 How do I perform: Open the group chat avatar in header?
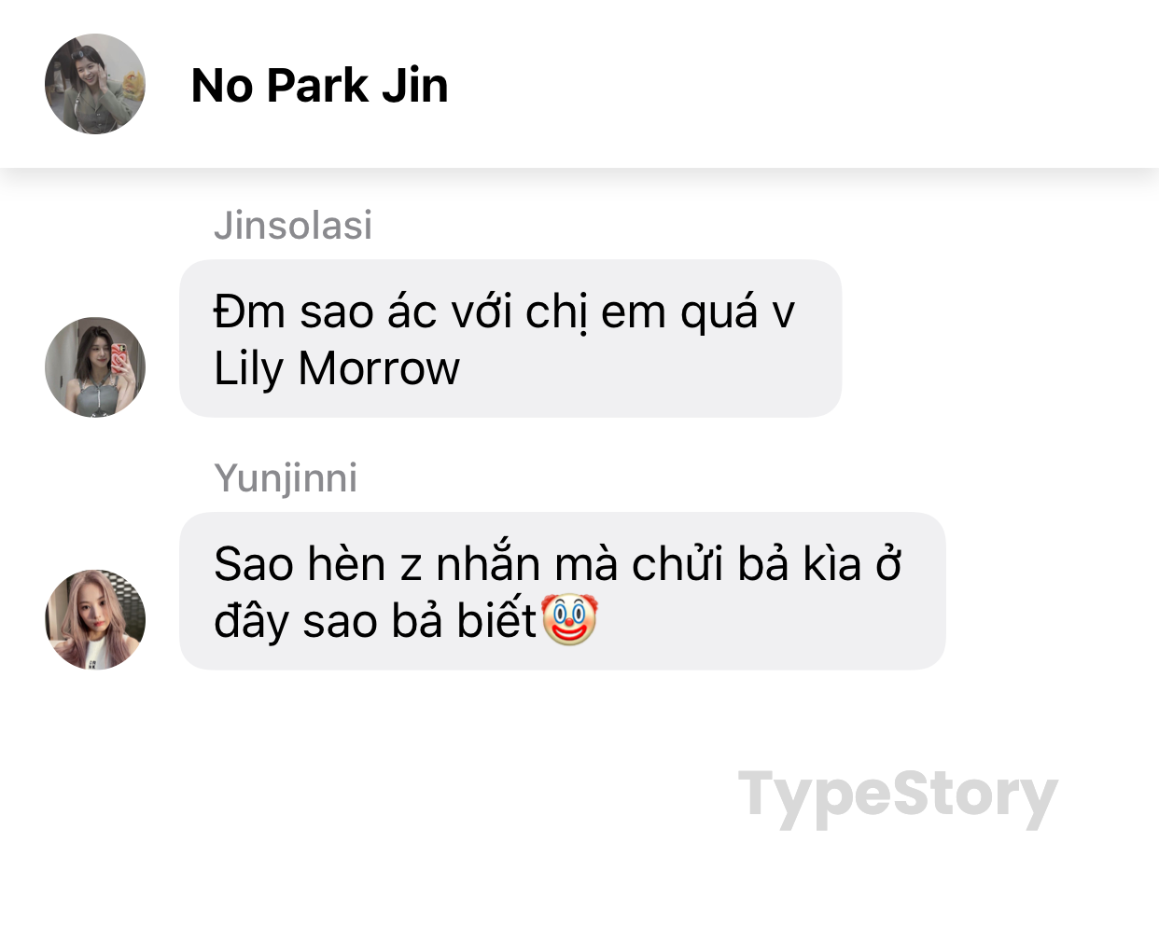coord(95,84)
